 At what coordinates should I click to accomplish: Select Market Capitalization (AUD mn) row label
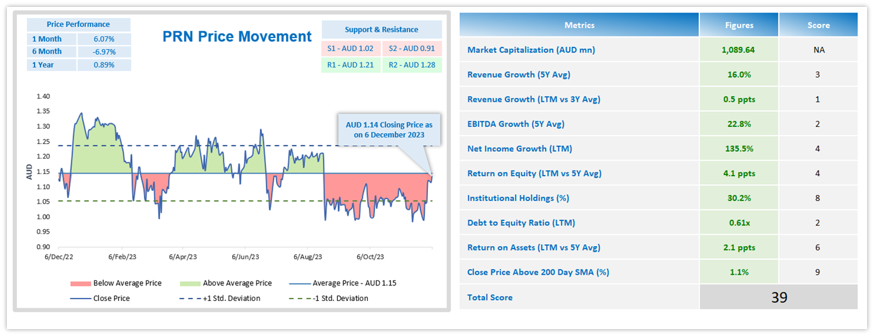[531, 50]
